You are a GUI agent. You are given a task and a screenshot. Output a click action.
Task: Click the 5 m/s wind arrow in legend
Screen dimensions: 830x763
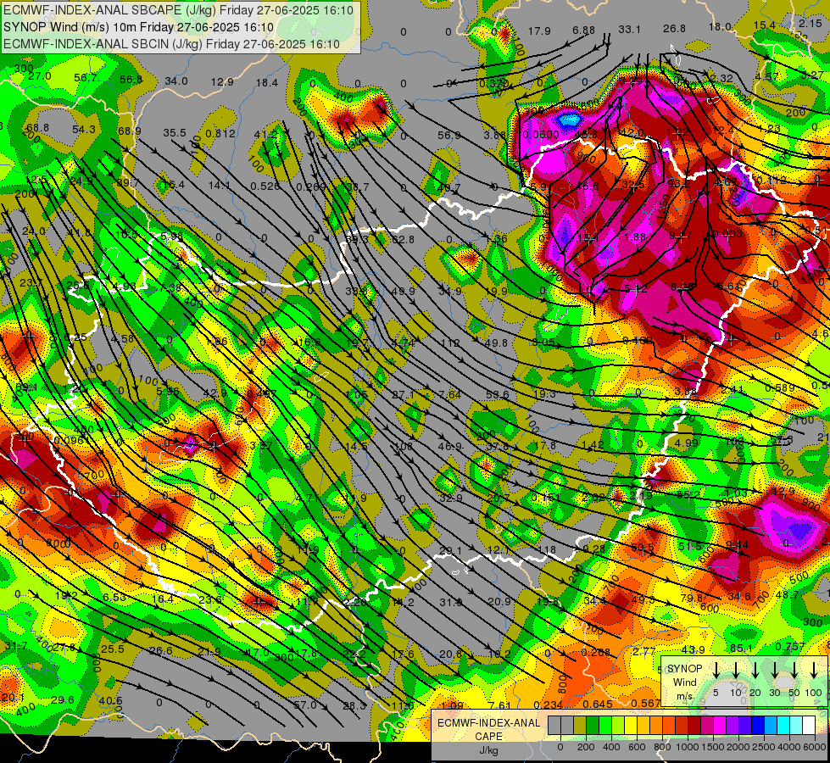(716, 670)
